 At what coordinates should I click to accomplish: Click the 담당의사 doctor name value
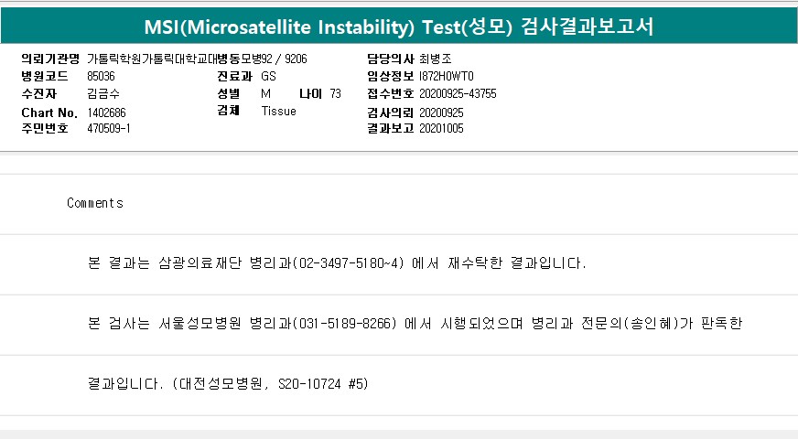coord(434,59)
